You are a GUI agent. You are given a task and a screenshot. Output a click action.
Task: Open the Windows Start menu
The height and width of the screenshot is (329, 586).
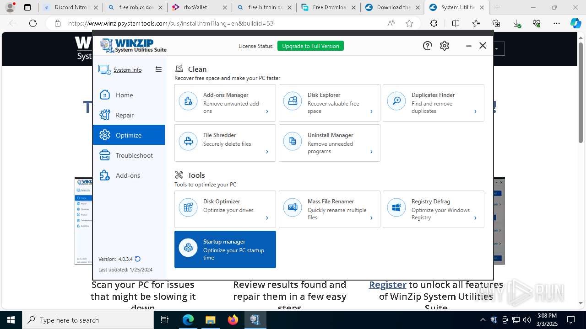pyautogui.click(x=11, y=320)
